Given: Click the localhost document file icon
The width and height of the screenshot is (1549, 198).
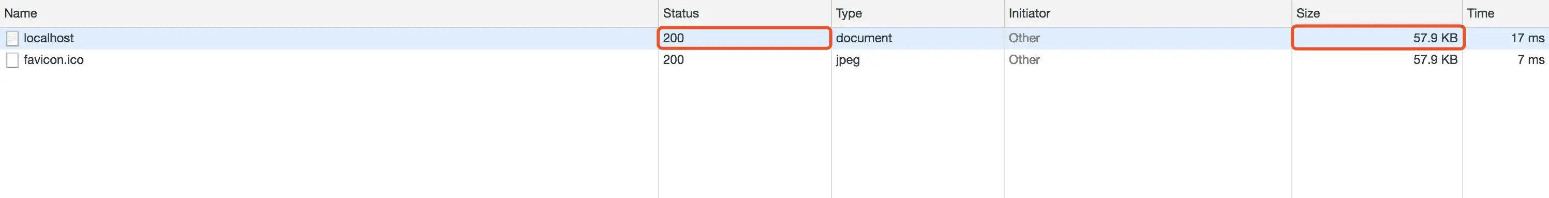Looking at the screenshot, I should [12, 38].
